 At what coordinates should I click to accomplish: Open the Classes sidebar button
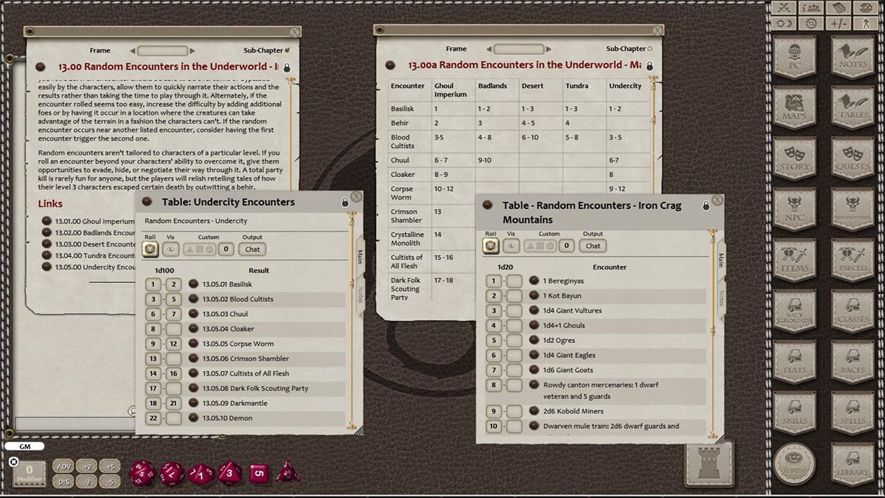[x=853, y=312]
